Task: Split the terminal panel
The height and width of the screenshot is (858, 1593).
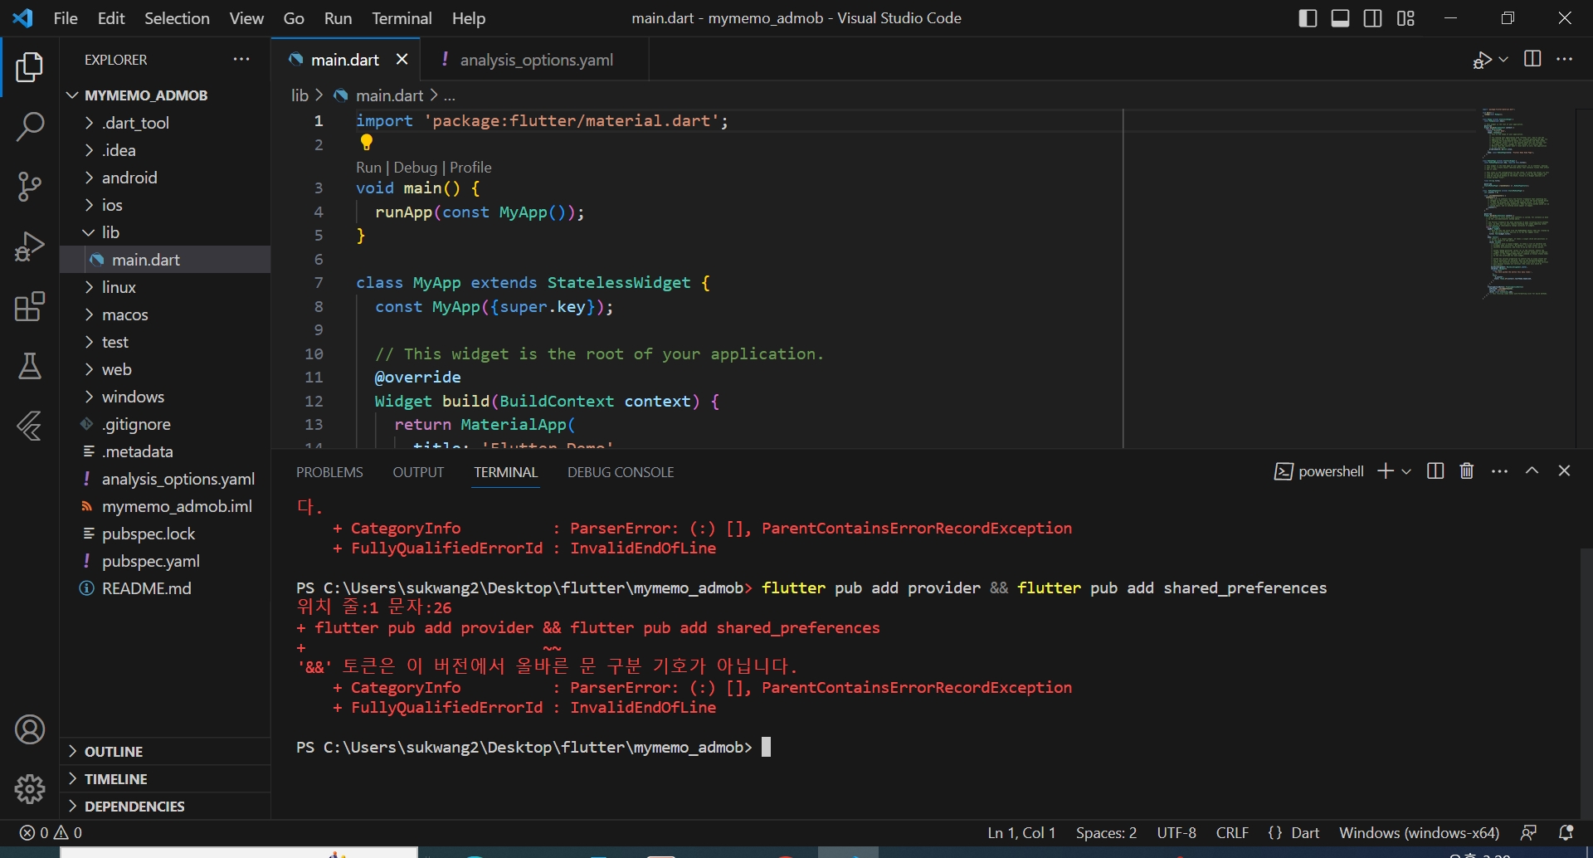Action: point(1435,471)
